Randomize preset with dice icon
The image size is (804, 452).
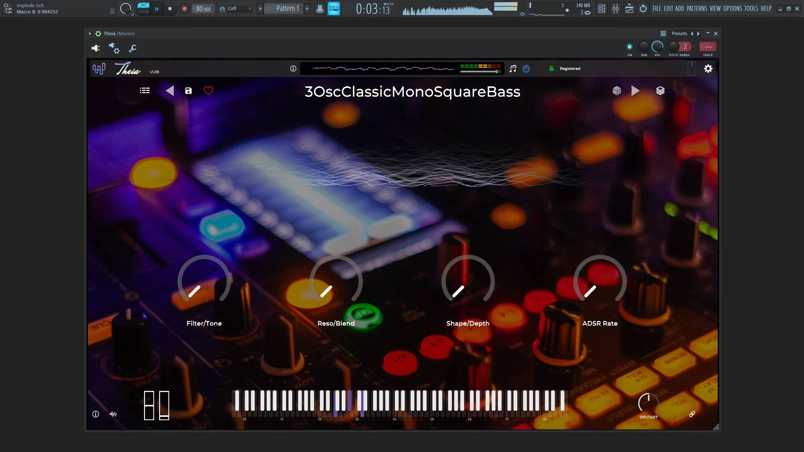[x=616, y=90]
